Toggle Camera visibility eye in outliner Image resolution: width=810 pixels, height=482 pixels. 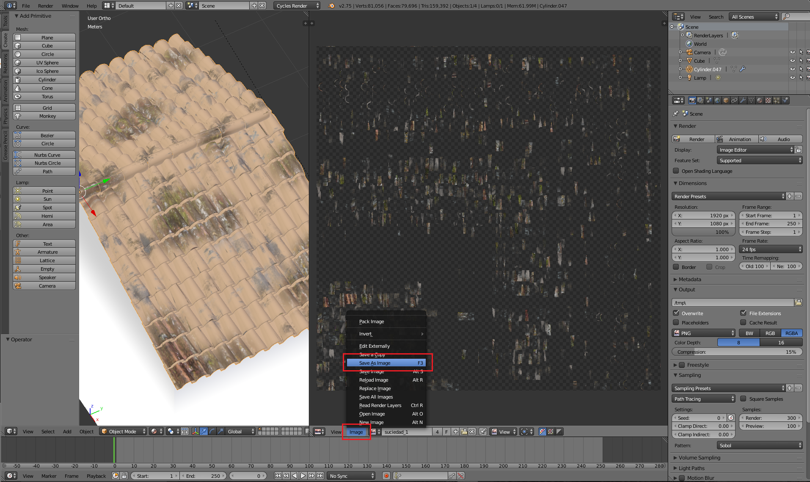point(792,53)
